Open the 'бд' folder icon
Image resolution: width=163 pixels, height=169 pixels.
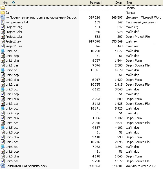3,13
